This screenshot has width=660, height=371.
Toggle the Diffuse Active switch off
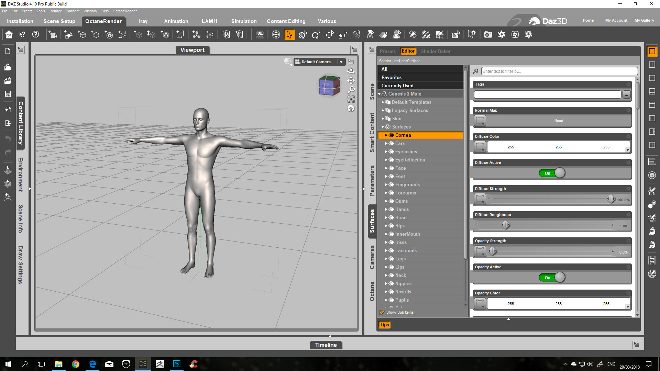tap(552, 173)
